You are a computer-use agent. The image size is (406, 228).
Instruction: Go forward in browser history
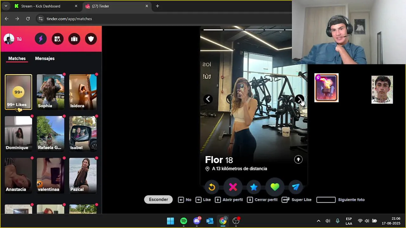[x=17, y=19]
